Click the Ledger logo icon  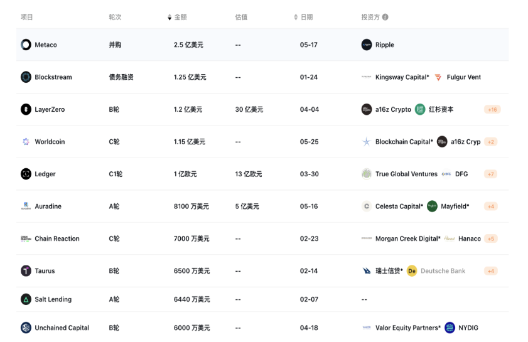coord(26,174)
